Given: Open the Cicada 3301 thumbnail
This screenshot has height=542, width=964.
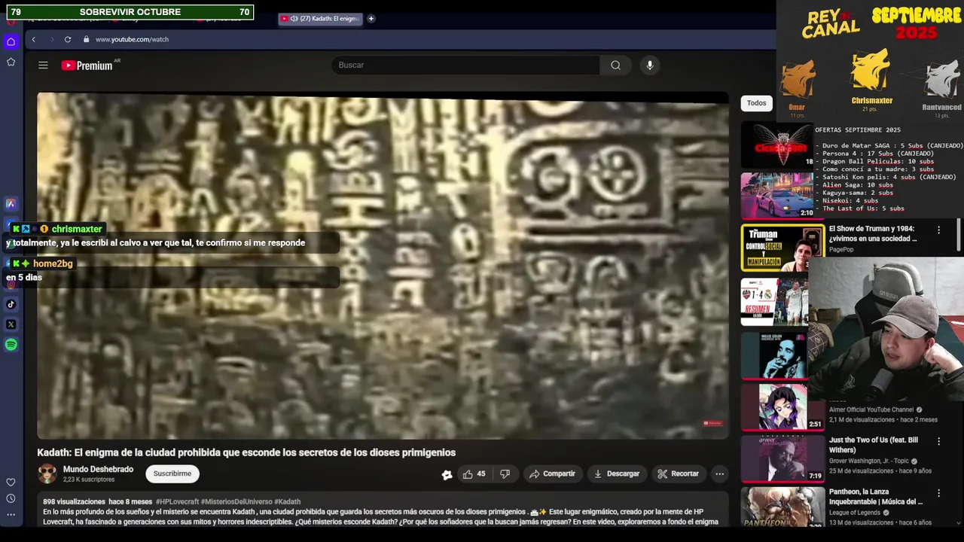Looking at the screenshot, I should tap(776, 145).
